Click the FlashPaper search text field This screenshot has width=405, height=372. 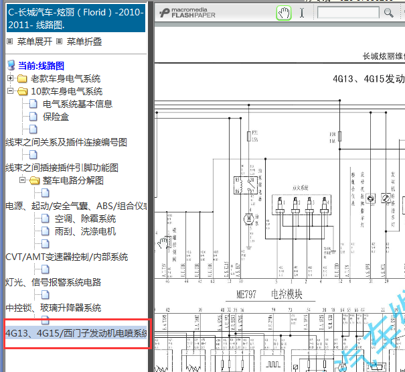click(x=348, y=13)
